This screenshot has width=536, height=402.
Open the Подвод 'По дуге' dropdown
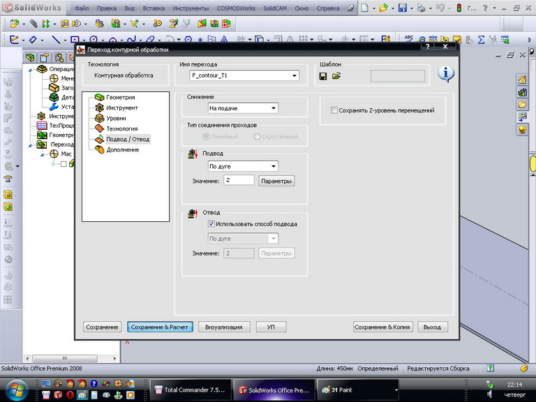pos(274,167)
